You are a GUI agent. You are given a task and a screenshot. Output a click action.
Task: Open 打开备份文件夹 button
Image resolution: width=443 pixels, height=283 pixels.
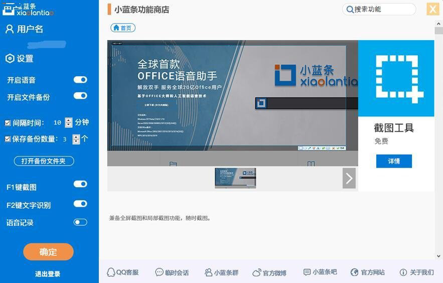click(x=44, y=161)
